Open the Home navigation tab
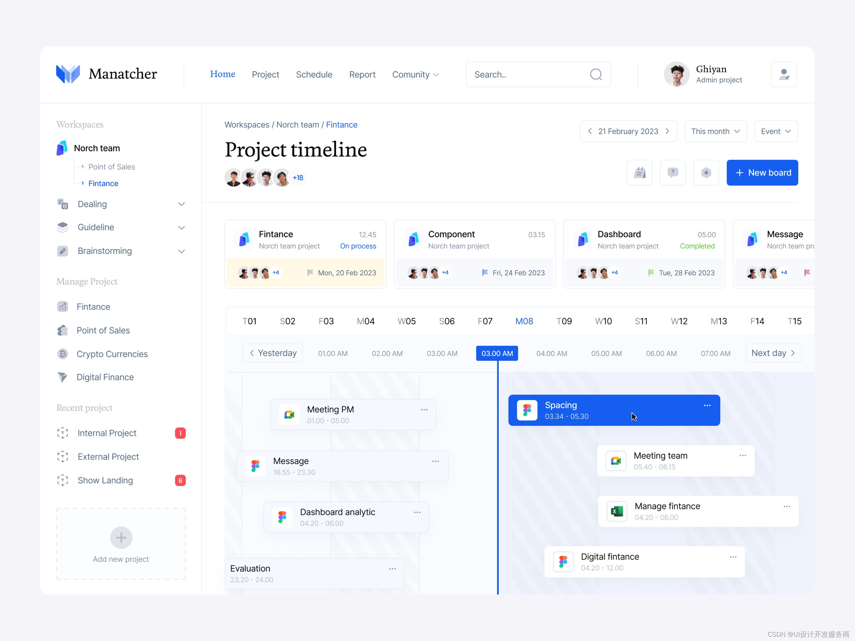 pos(222,74)
